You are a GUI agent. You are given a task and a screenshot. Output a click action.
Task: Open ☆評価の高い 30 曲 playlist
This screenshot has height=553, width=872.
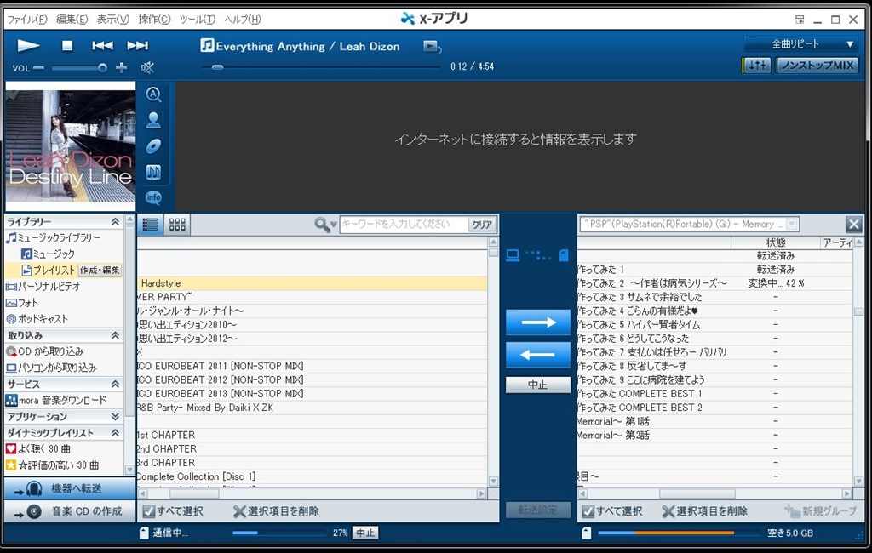(52, 465)
